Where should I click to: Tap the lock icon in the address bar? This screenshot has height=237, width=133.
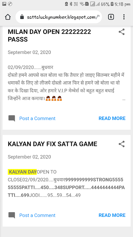click(22, 17)
